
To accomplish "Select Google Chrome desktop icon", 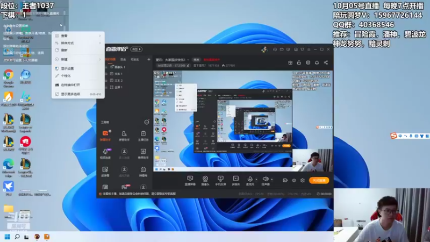I will 9,78.
